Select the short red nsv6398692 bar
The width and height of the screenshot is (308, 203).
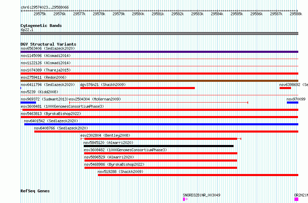(x=285, y=88)
